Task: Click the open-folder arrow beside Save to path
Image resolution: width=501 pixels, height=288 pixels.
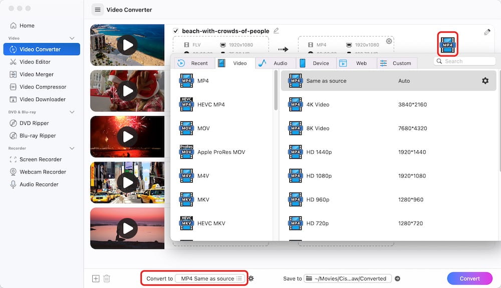Action: tap(397, 278)
